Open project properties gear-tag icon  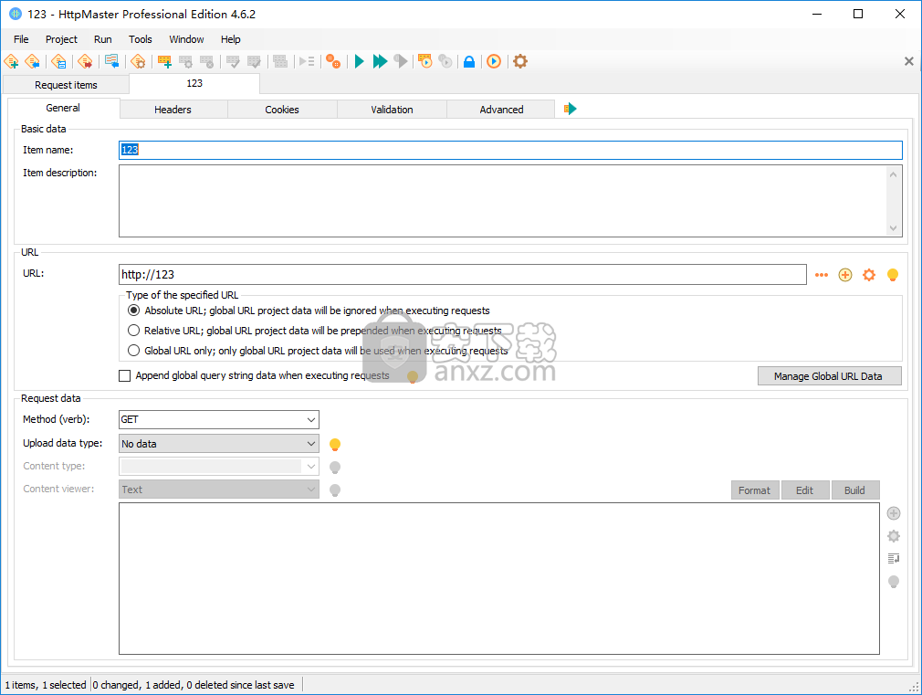[138, 61]
